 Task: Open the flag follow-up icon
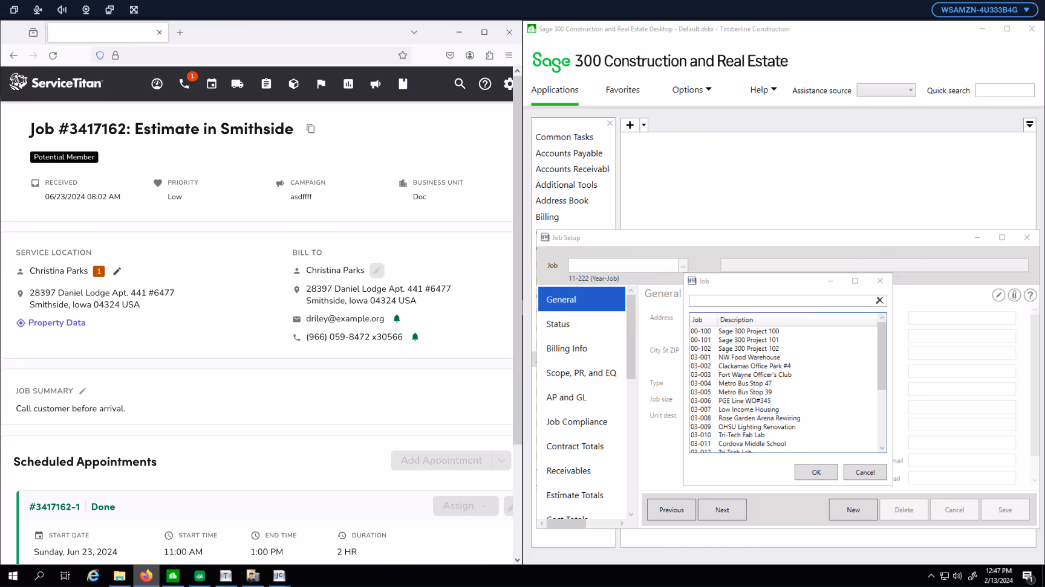tap(321, 84)
